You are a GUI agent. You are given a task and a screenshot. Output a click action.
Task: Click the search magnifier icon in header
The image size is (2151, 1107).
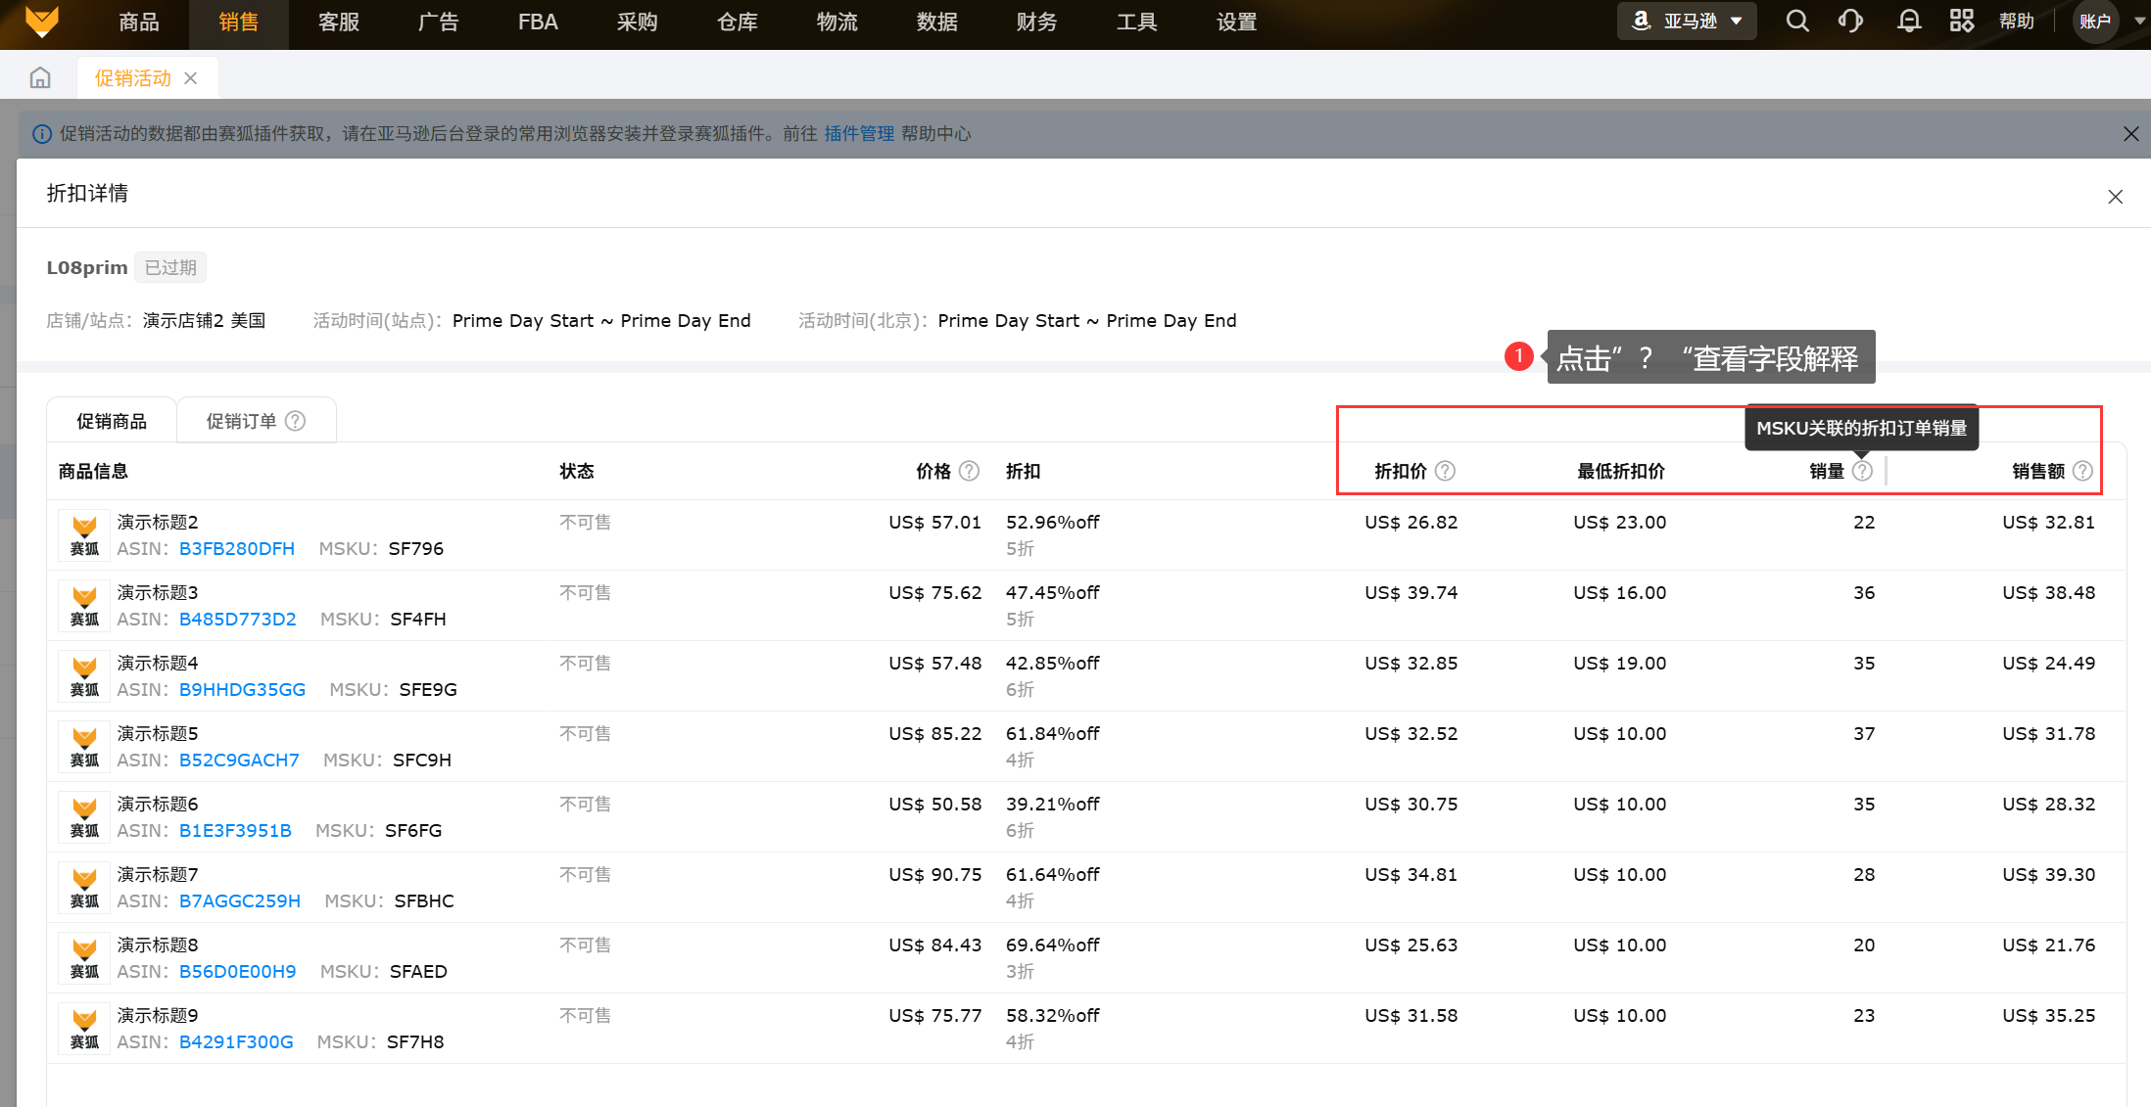pyautogui.click(x=1797, y=22)
